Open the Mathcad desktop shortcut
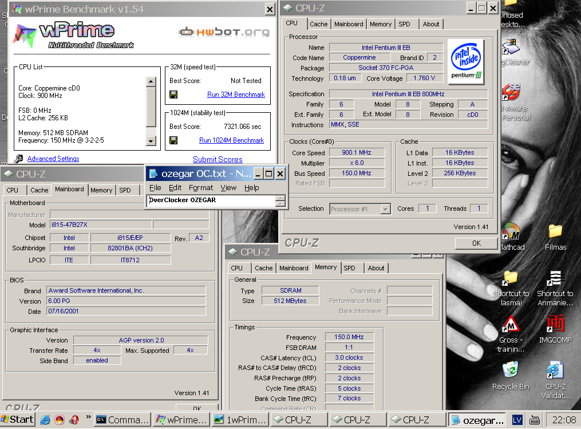Screen dimensions: 581x429 [512, 237]
